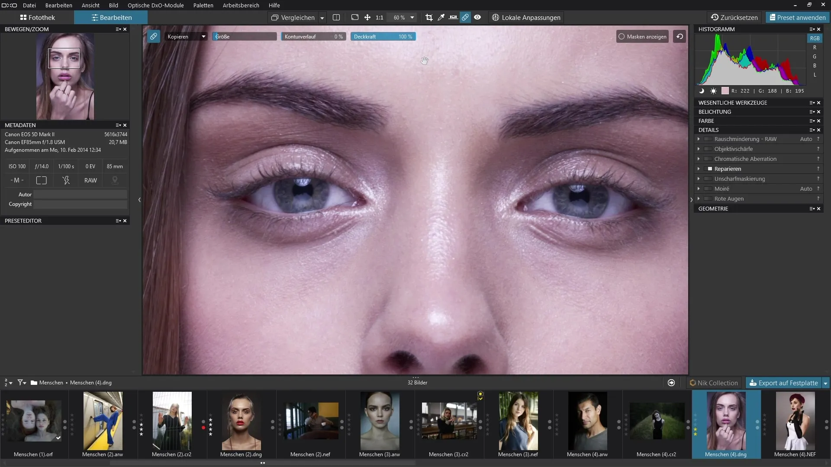
Task: Select the crop tool icon
Action: [429, 17]
